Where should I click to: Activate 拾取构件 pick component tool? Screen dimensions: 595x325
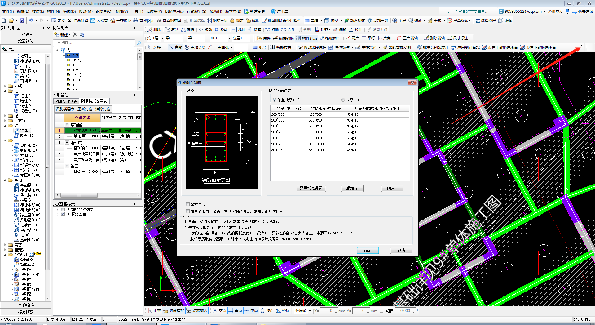330,38
